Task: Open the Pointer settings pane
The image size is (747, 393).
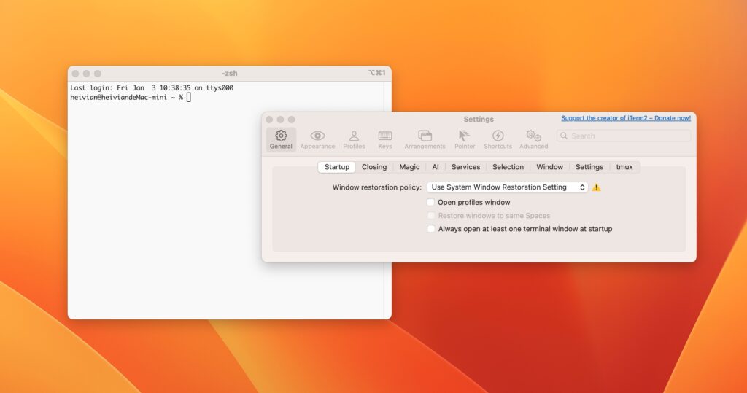Action: [465, 139]
